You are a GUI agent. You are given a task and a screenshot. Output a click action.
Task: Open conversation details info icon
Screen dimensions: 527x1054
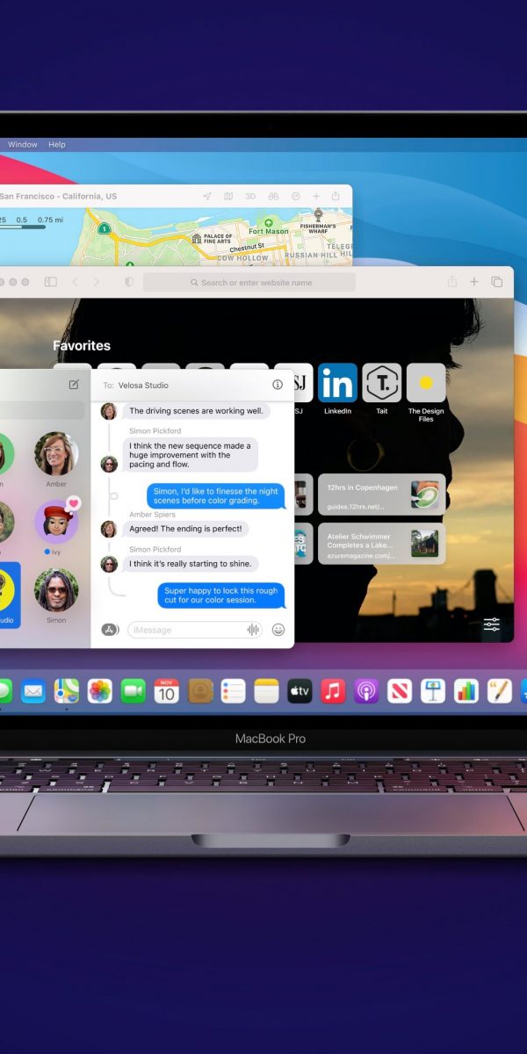coord(278,385)
